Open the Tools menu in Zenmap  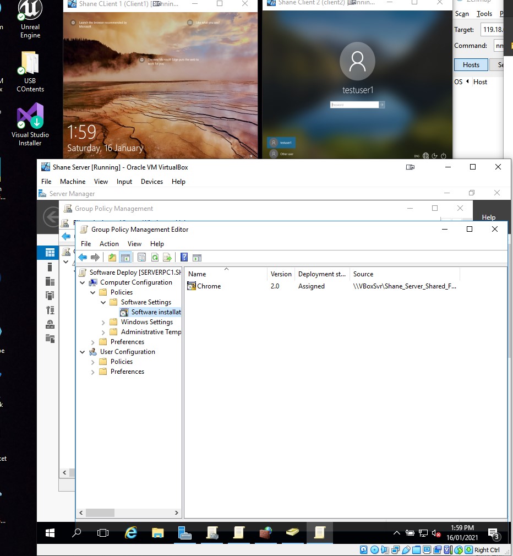[484, 14]
